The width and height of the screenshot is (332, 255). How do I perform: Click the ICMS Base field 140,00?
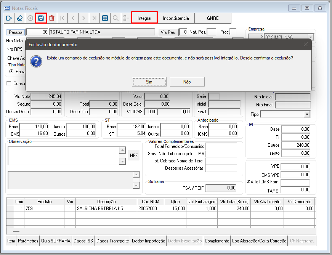click(x=34, y=127)
